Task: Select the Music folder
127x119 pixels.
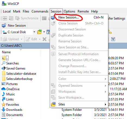Action: click(8, 94)
